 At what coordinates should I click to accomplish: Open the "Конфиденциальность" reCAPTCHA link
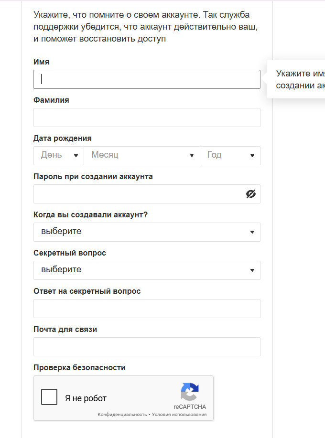coord(122,415)
